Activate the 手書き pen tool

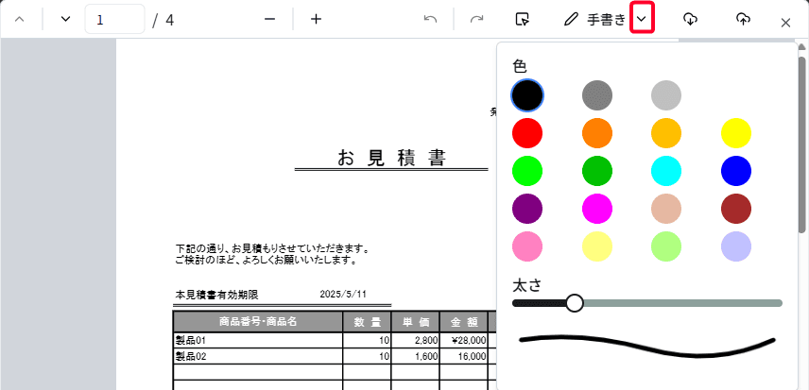click(594, 20)
